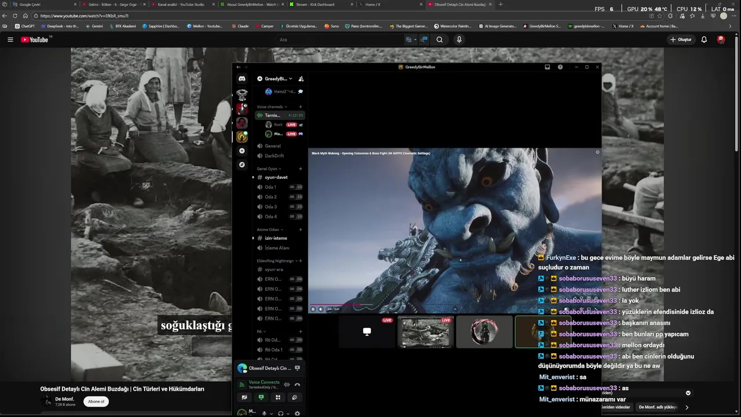Screen dimensions: 741x417
Task: Open Discord help question mark icon
Action: click(x=560, y=67)
